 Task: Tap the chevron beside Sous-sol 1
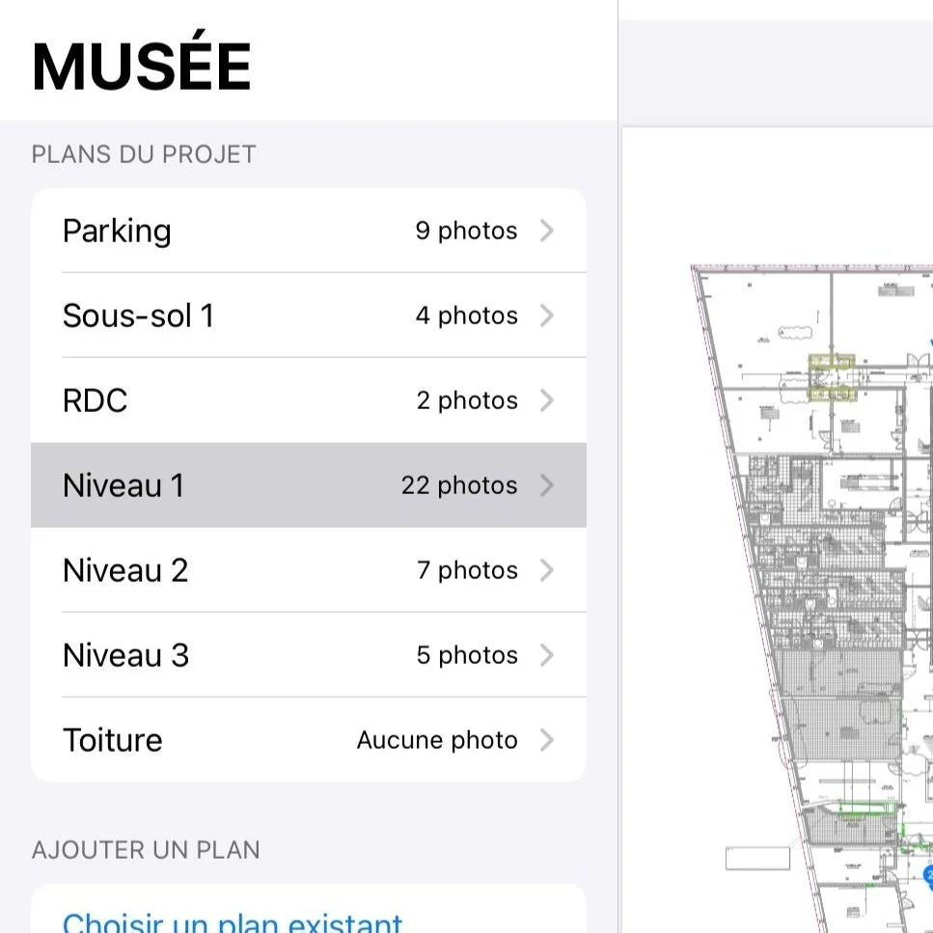(547, 316)
